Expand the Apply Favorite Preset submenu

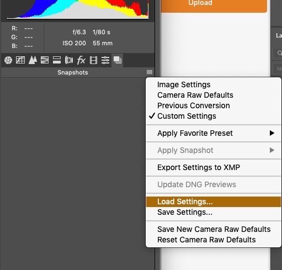tap(214, 133)
